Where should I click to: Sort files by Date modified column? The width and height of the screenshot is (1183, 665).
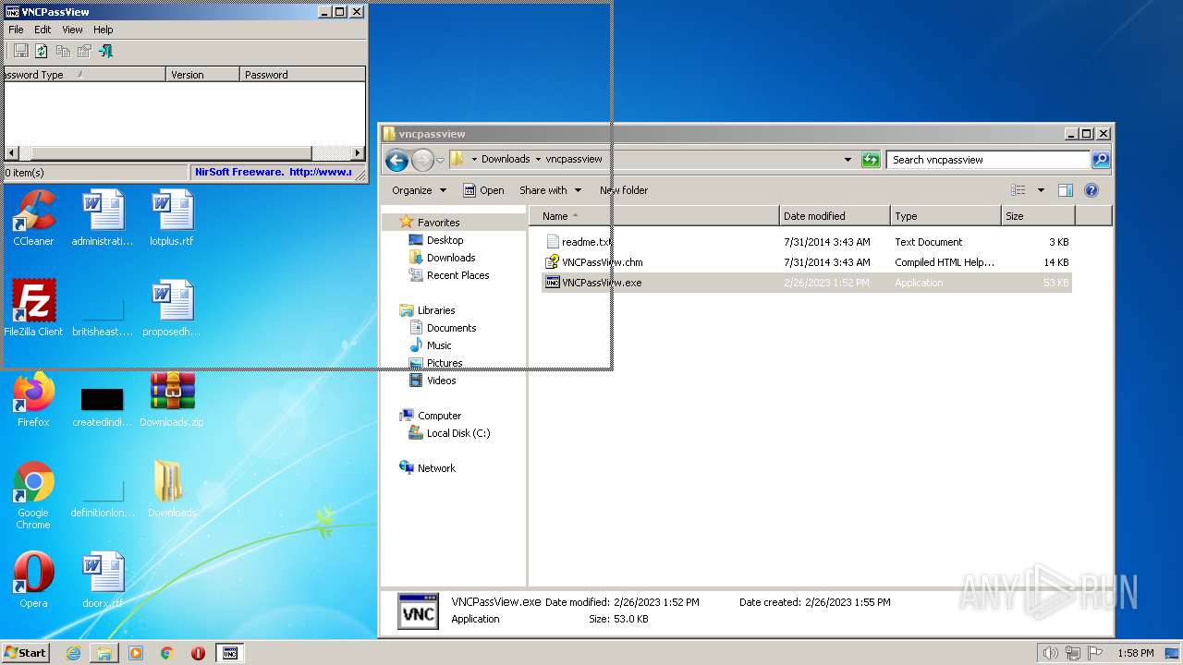[x=835, y=216]
